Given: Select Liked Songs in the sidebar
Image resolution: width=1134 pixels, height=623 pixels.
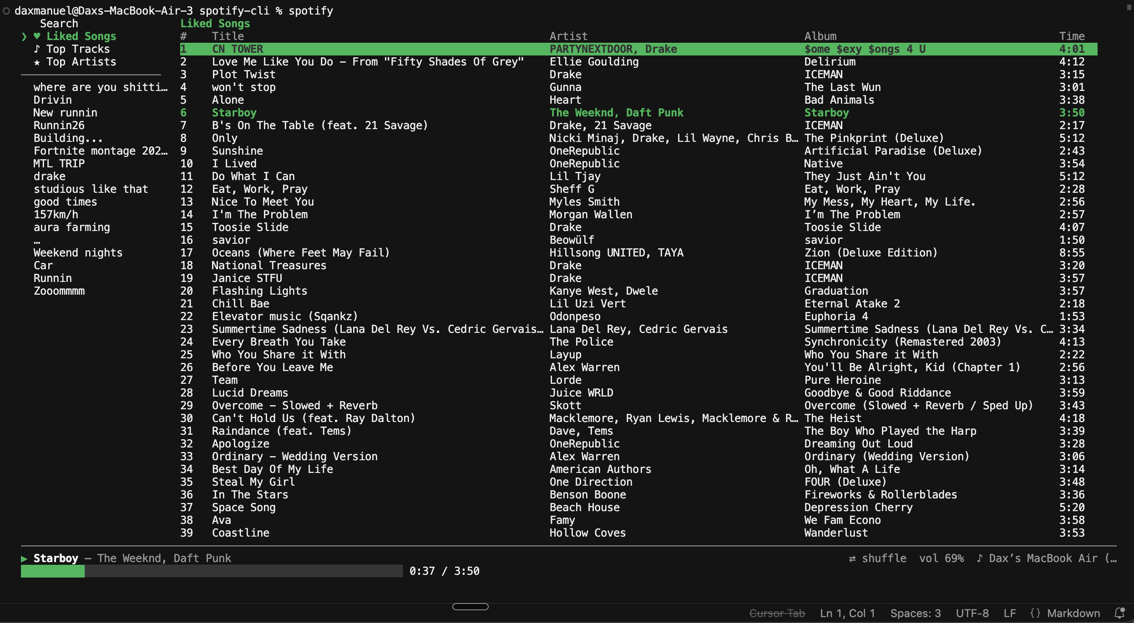Looking at the screenshot, I should point(81,36).
